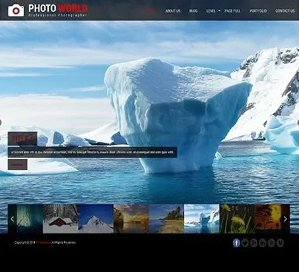Click the Professional Photographer tagline
299x272 pixels.
click(x=58, y=15)
